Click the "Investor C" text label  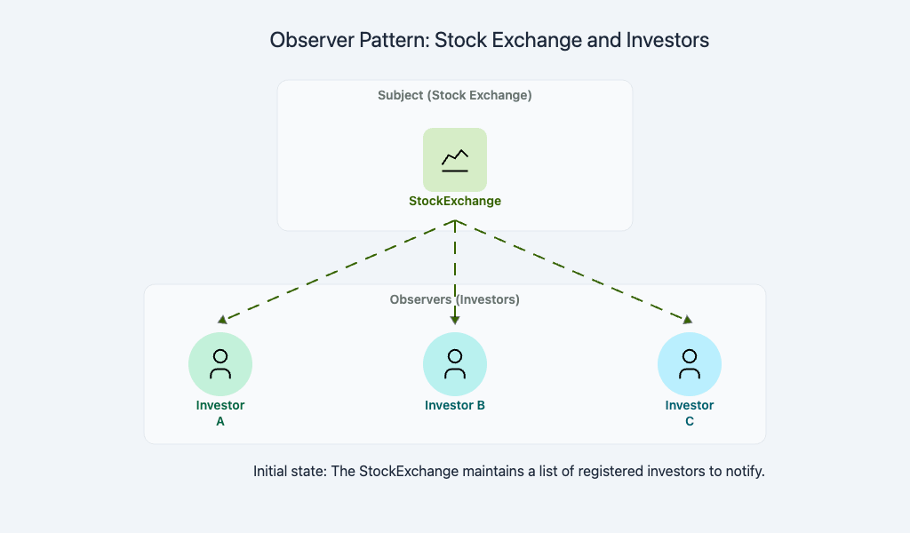pyautogui.click(x=690, y=413)
